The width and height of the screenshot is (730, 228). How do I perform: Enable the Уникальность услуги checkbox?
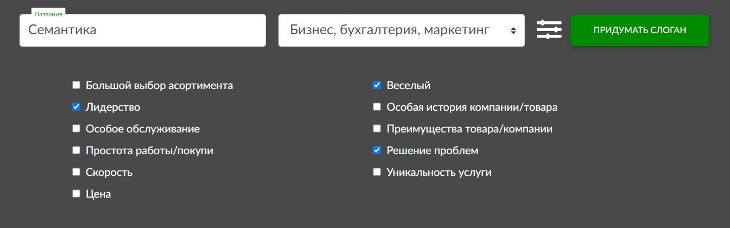[x=377, y=172]
